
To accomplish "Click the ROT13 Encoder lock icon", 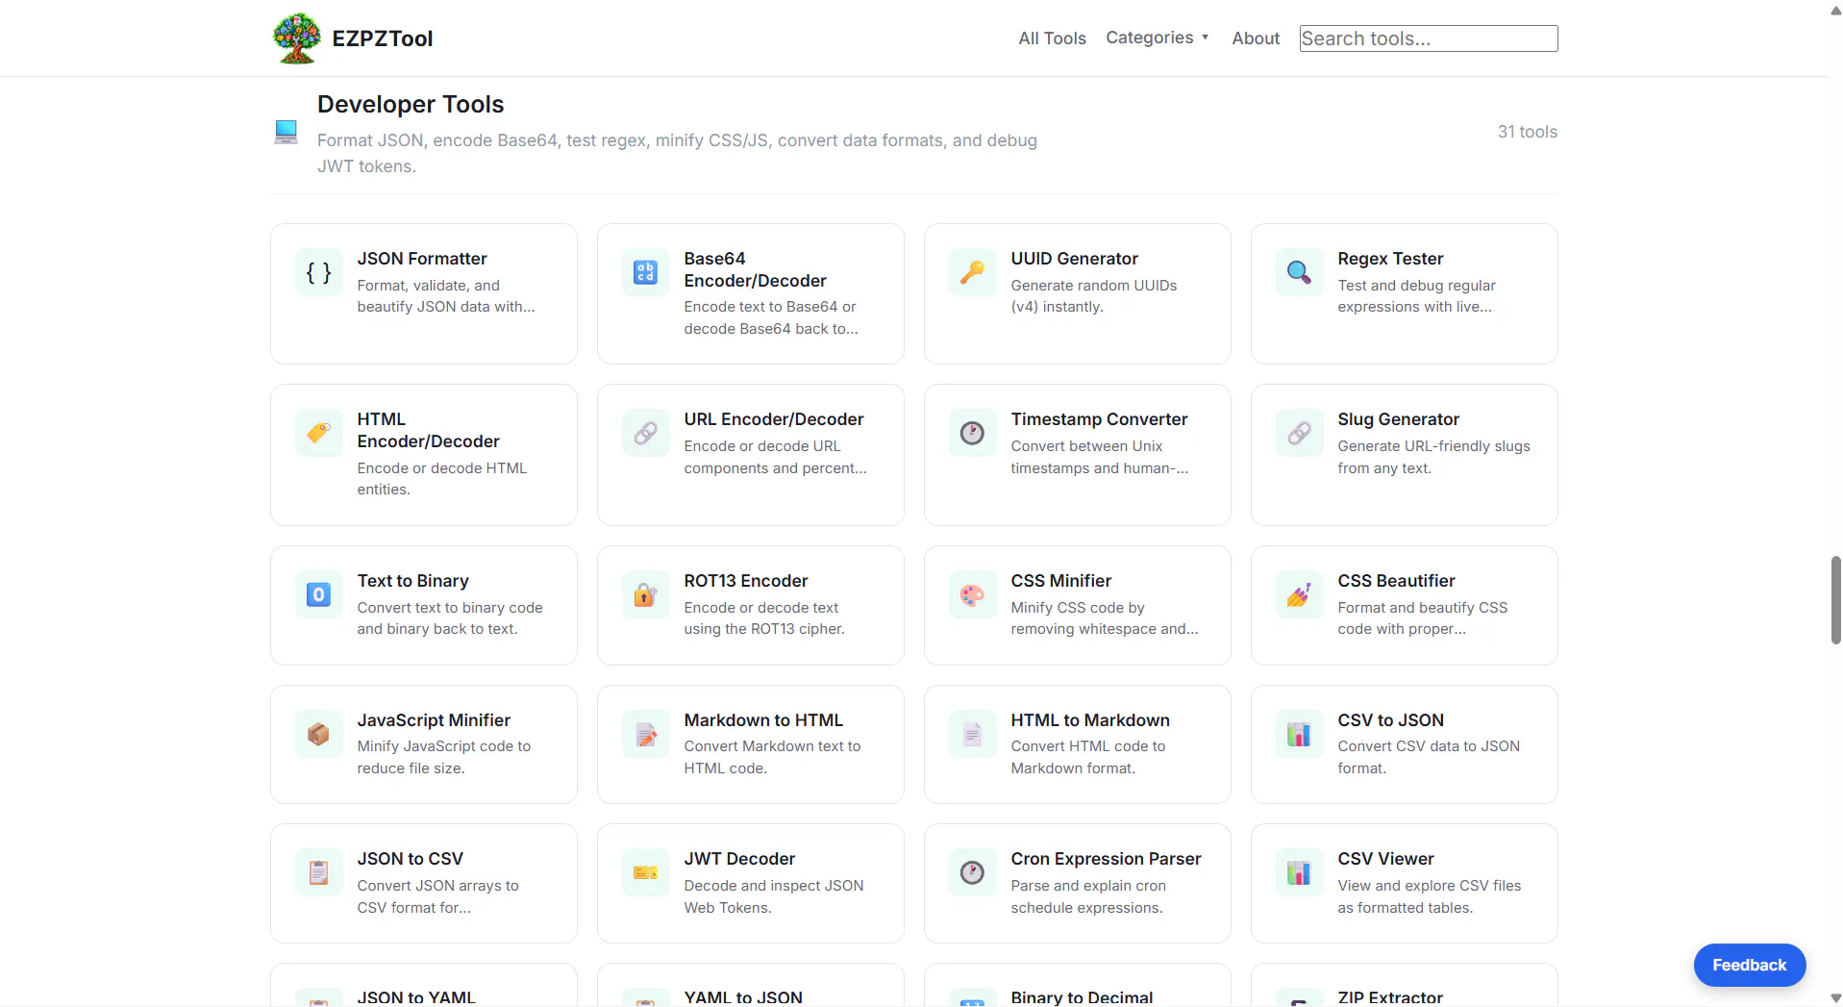I will pyautogui.click(x=645, y=594).
